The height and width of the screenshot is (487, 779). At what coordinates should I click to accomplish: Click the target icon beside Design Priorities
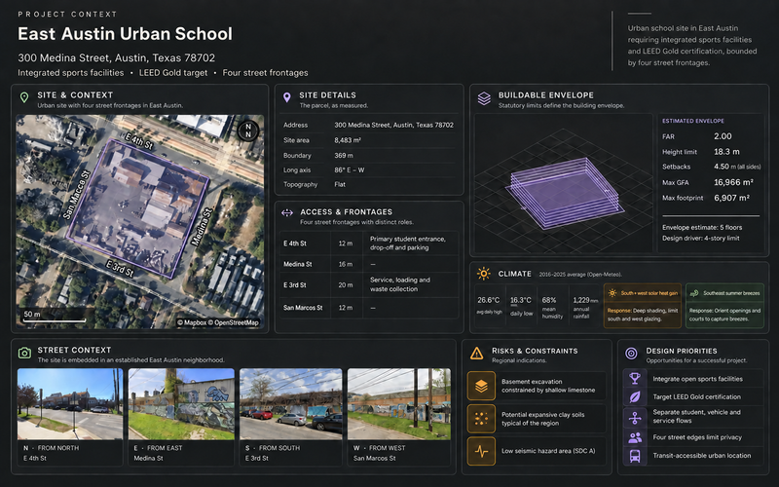point(631,354)
